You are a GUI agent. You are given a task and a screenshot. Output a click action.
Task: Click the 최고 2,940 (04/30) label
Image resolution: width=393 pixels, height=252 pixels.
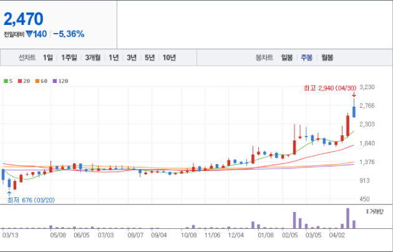click(330, 88)
